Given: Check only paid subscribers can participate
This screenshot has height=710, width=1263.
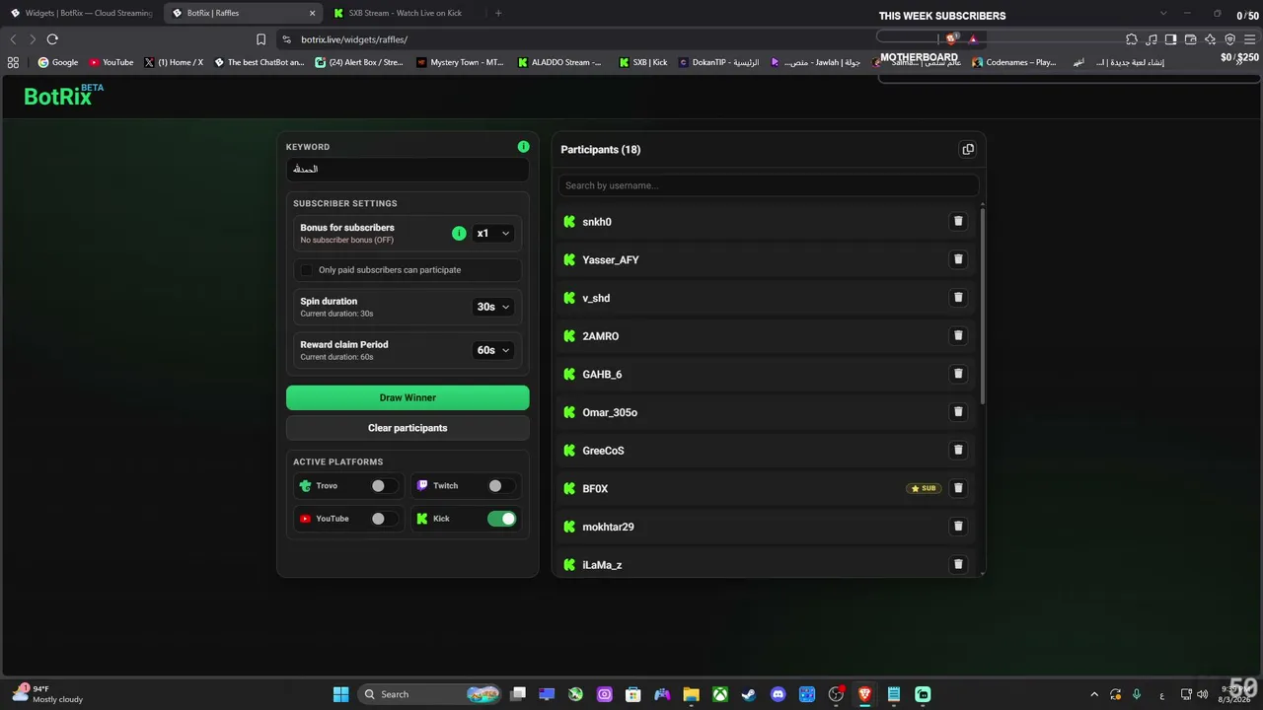Looking at the screenshot, I should click(x=306, y=270).
